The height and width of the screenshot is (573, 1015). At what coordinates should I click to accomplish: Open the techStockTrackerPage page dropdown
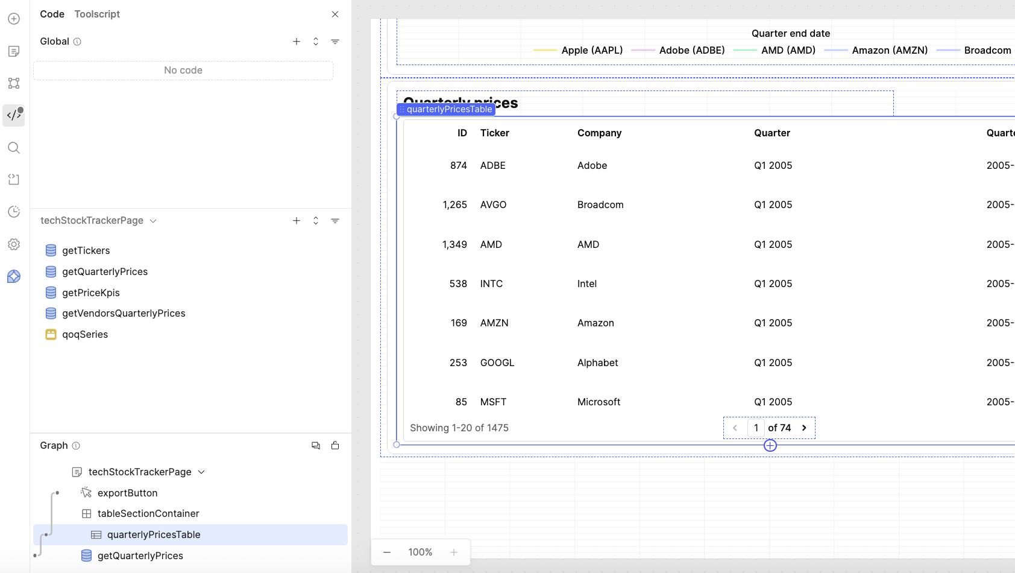coord(154,220)
